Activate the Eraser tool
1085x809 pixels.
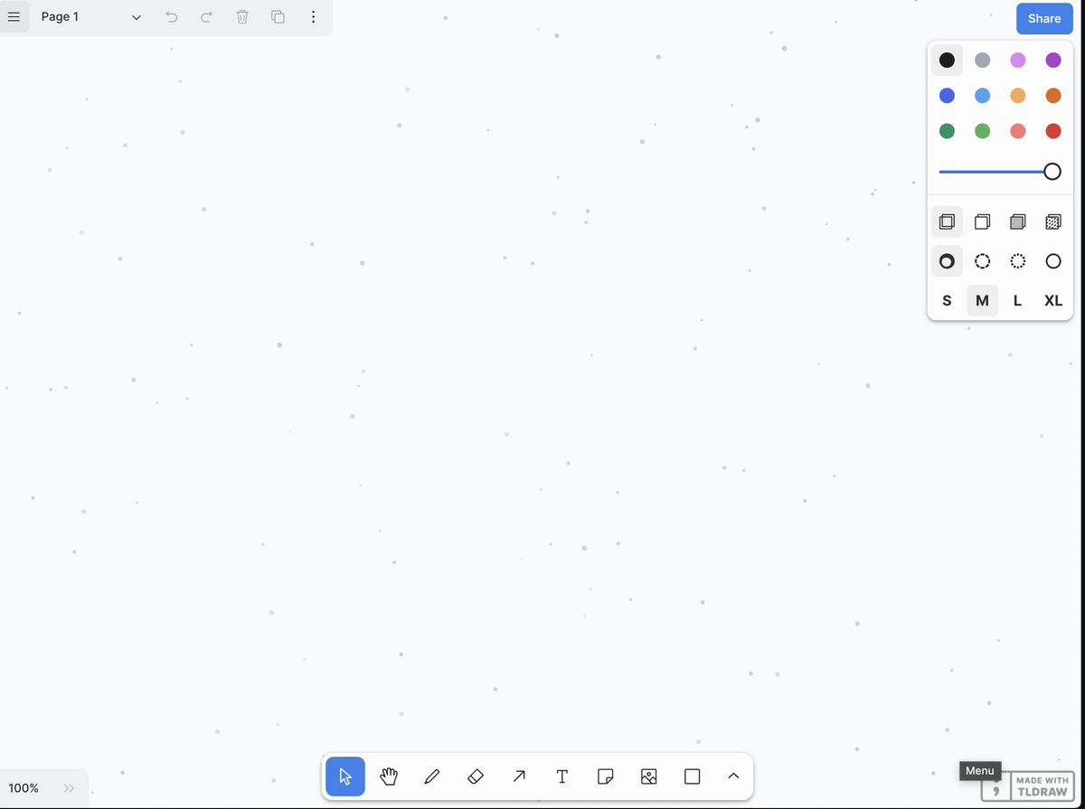coord(476,776)
